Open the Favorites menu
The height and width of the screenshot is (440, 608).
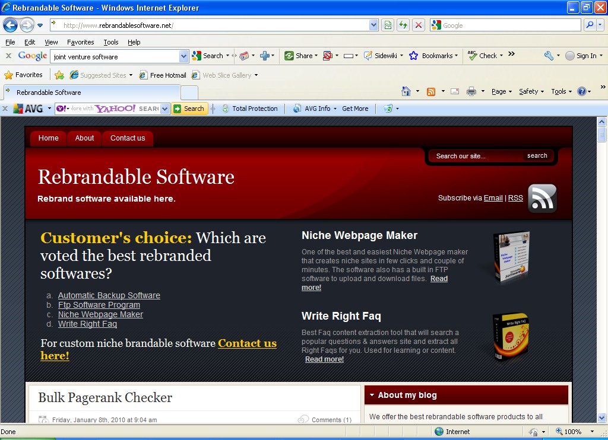pos(80,42)
